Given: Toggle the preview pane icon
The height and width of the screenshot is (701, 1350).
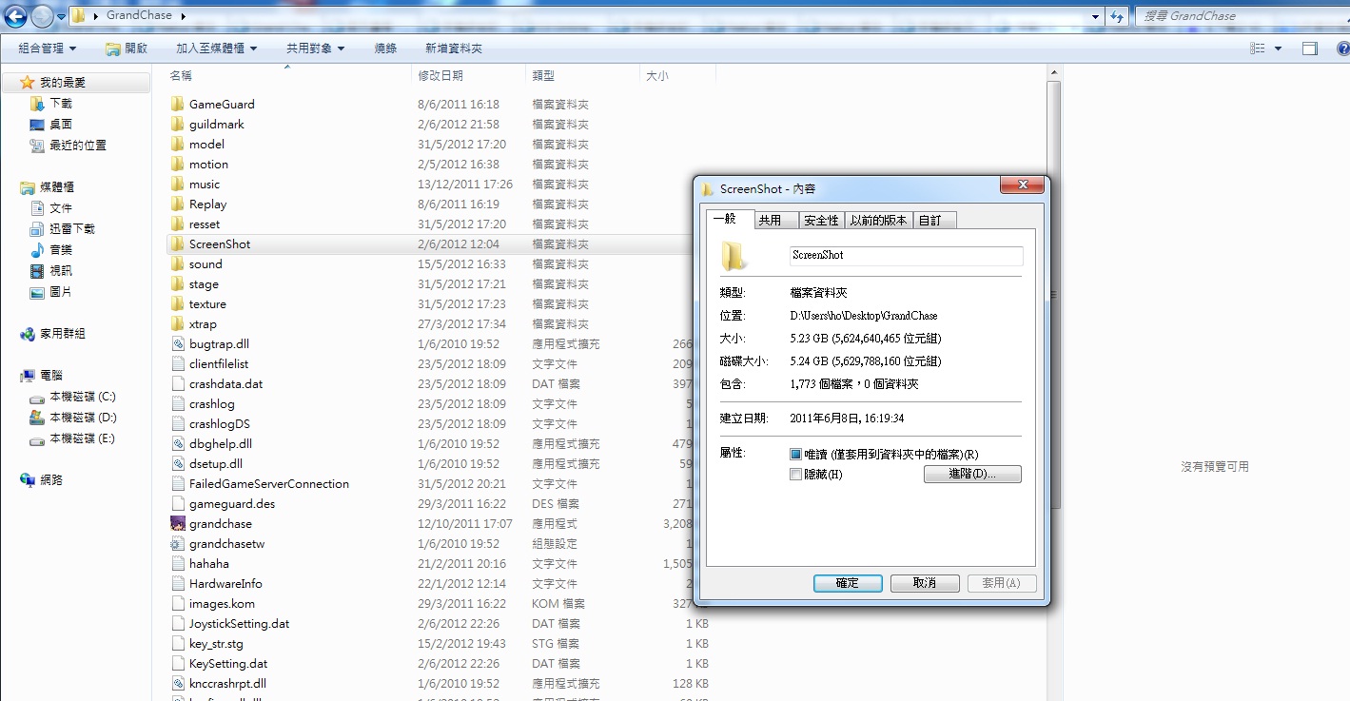Looking at the screenshot, I should [1310, 49].
